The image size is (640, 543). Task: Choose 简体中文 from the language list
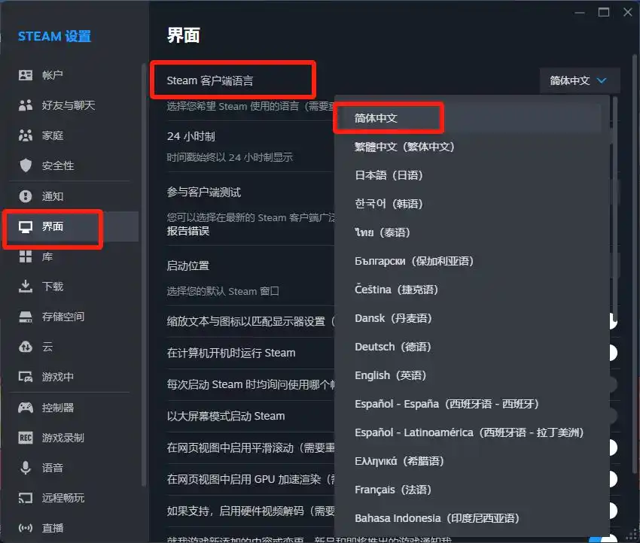[468, 118]
